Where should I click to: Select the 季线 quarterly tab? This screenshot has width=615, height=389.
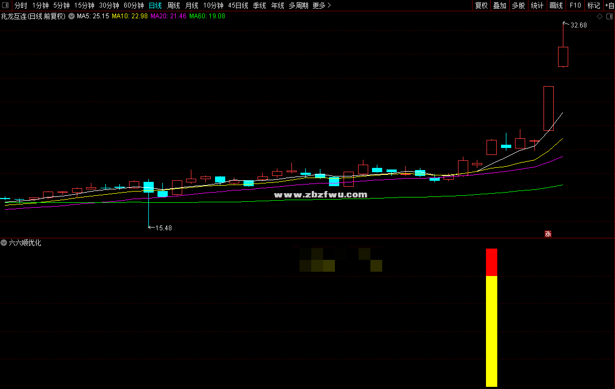(259, 5)
